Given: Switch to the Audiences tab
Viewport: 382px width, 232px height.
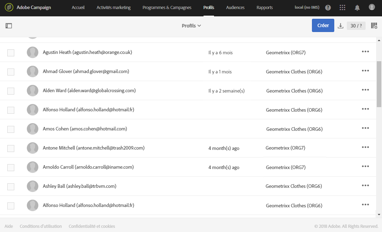Looking at the screenshot, I should [235, 8].
